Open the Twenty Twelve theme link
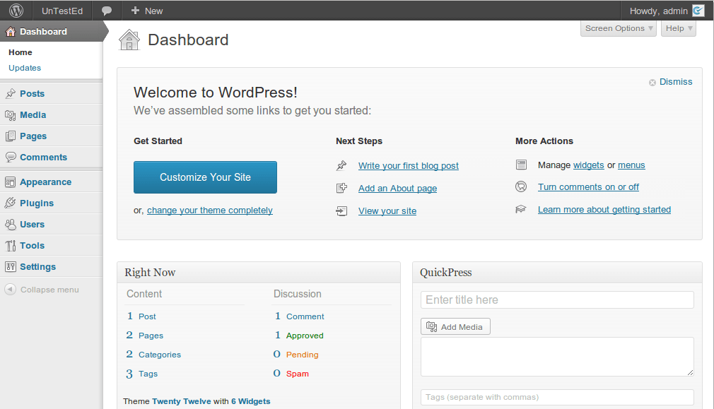 click(x=182, y=401)
